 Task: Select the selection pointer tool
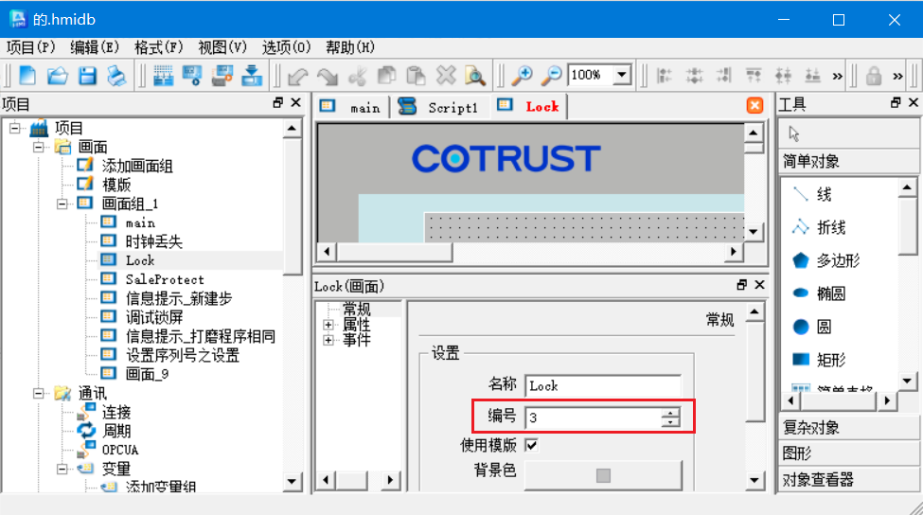click(x=794, y=133)
